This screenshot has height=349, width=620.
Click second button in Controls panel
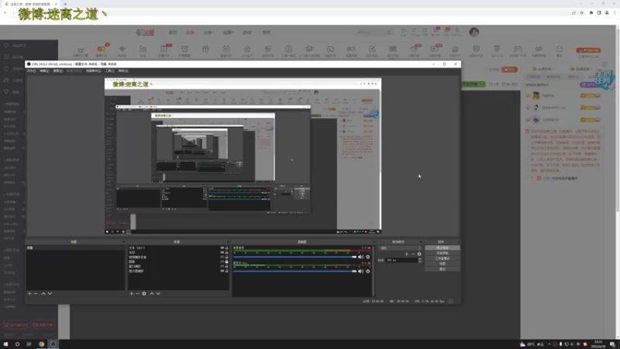click(442, 253)
